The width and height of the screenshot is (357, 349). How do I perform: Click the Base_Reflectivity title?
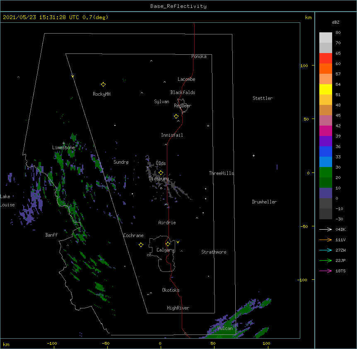coord(178,6)
